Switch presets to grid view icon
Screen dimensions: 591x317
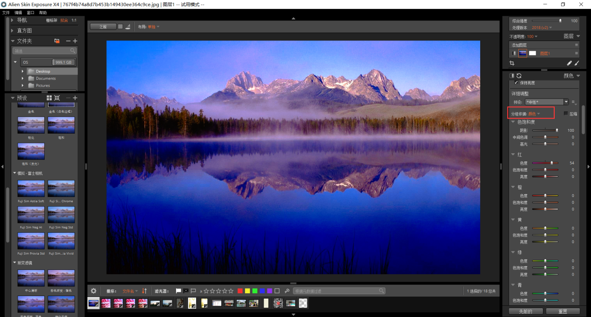(x=49, y=98)
